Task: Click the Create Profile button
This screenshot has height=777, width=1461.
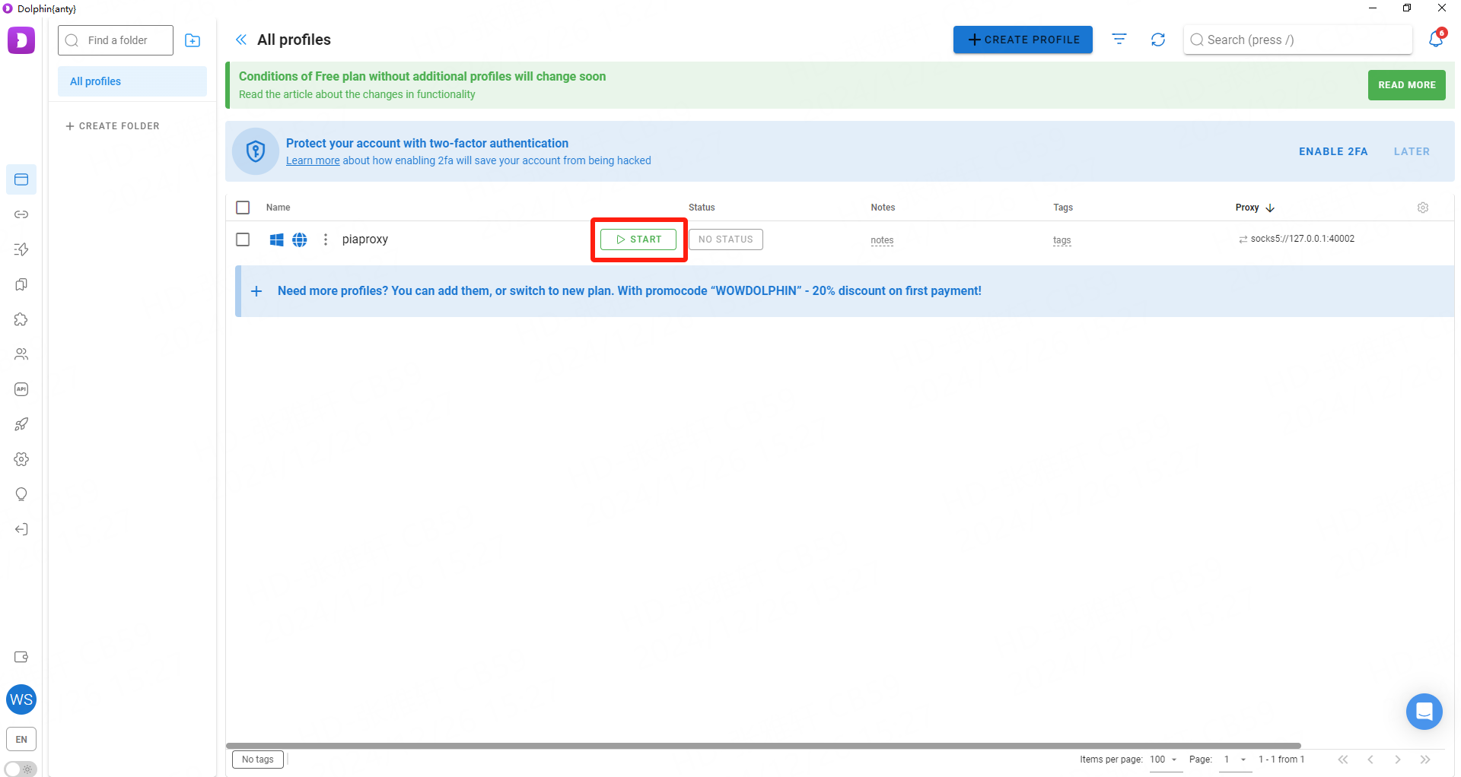Action: [1022, 40]
